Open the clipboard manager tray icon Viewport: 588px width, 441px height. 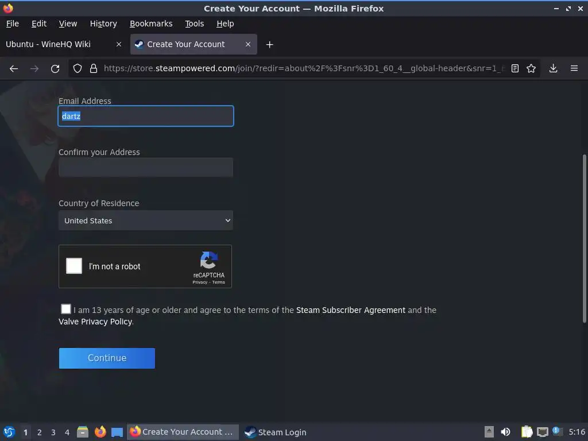(527, 432)
